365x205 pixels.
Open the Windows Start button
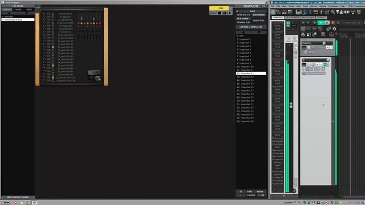click(5, 203)
